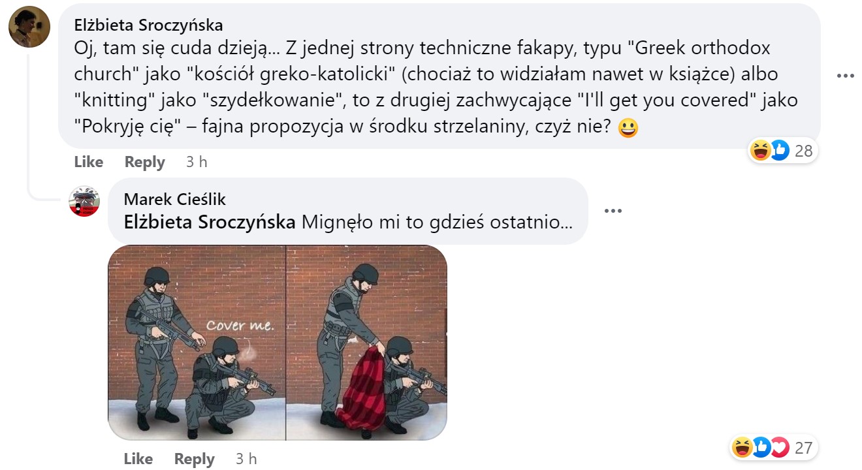The width and height of the screenshot is (862, 470).
Task: Open Elżbieta Sroczyńska name link in comment header
Action: [149, 25]
